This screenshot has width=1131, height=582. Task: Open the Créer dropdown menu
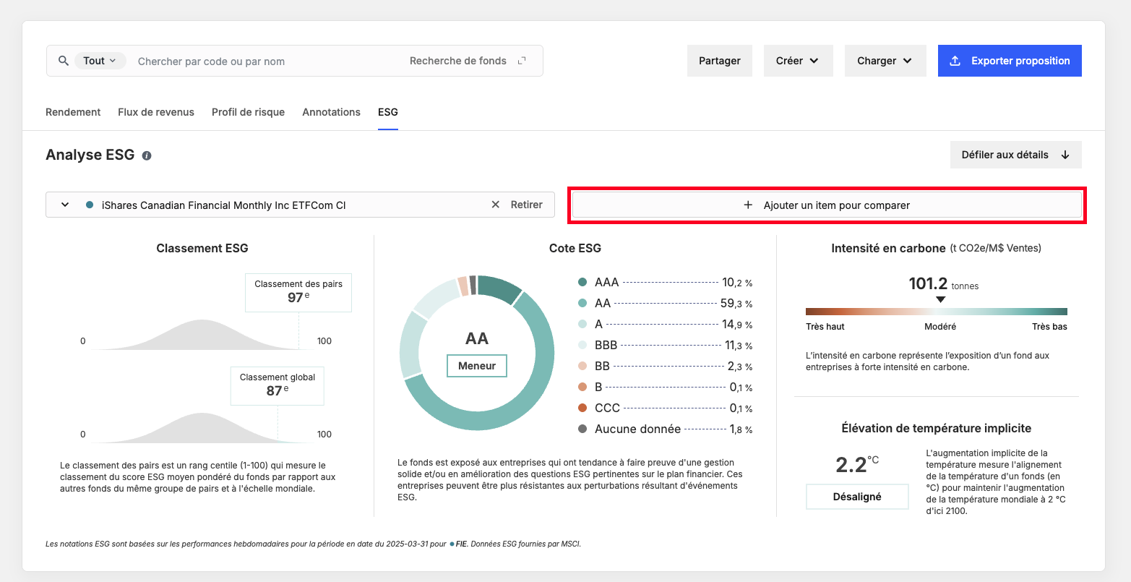(x=799, y=61)
